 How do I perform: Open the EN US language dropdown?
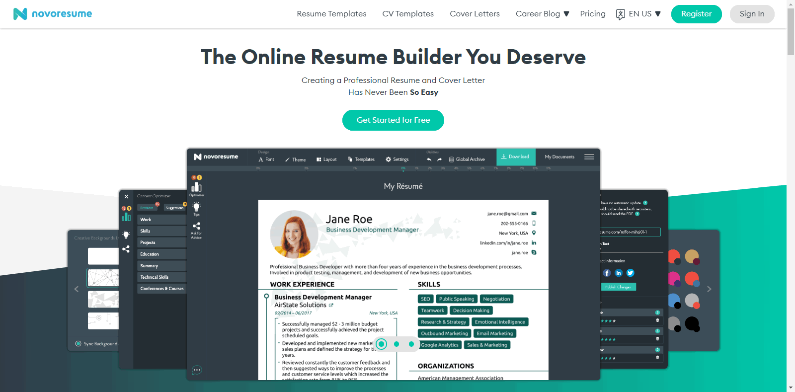click(x=645, y=14)
